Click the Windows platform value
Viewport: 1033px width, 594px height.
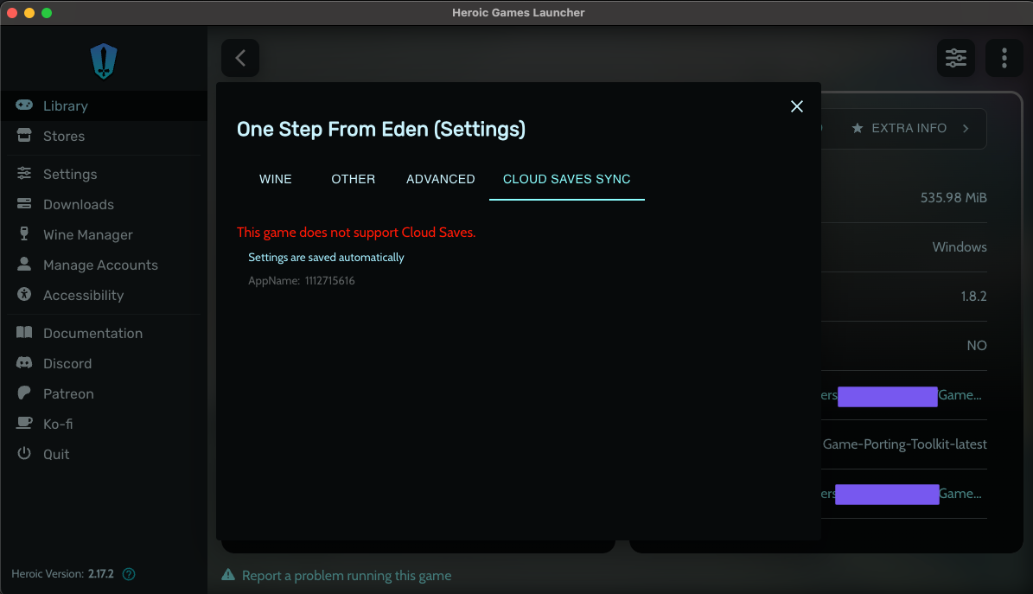click(x=960, y=247)
